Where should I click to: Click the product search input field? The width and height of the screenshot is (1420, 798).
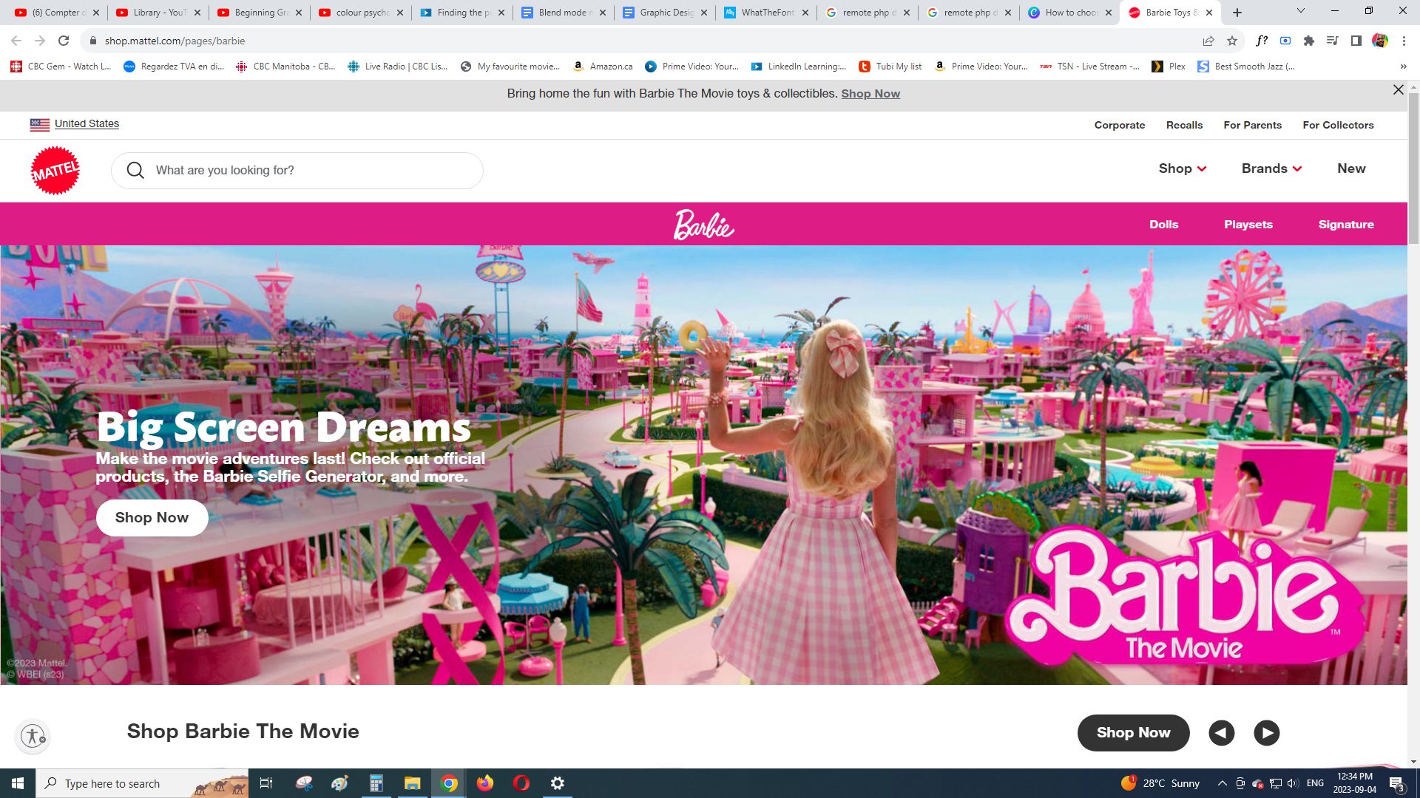point(311,171)
